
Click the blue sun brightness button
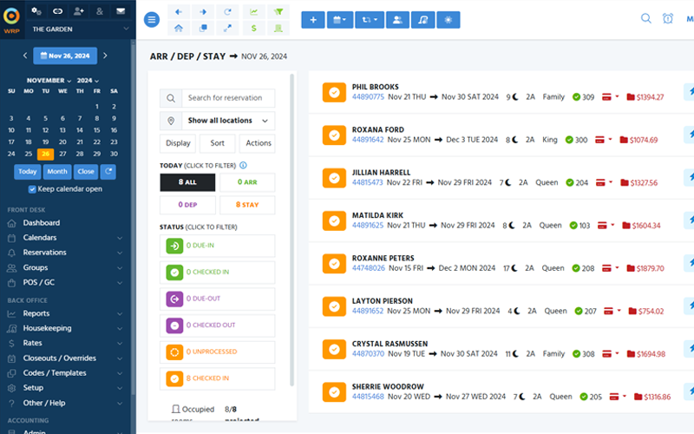click(x=448, y=20)
